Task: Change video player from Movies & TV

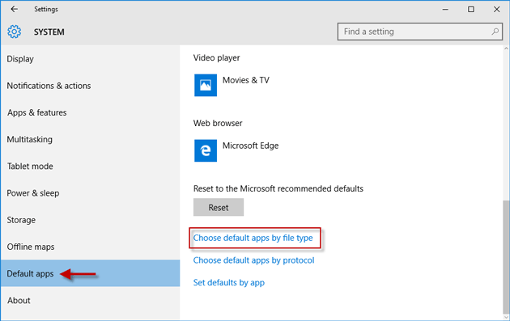Action: pos(246,80)
